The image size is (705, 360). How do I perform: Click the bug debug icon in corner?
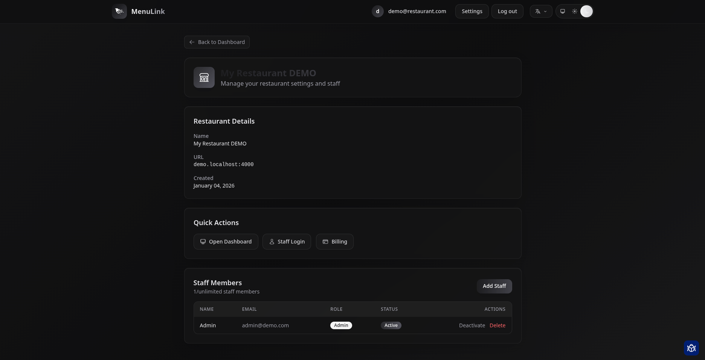[x=691, y=348]
